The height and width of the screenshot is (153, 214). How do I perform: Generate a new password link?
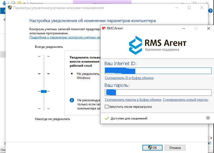tap(185, 100)
